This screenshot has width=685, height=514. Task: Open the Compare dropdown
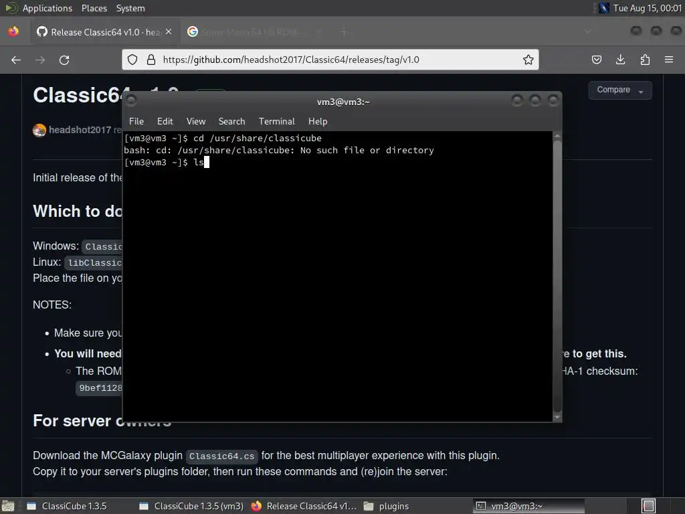(620, 90)
